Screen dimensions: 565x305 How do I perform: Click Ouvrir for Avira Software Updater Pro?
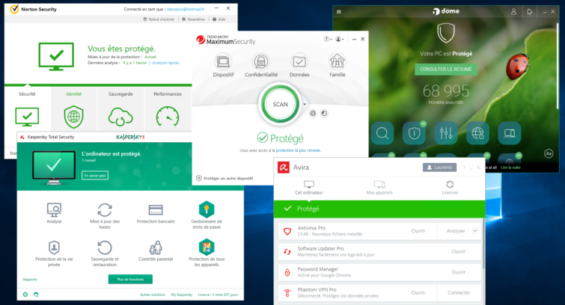pos(458,251)
